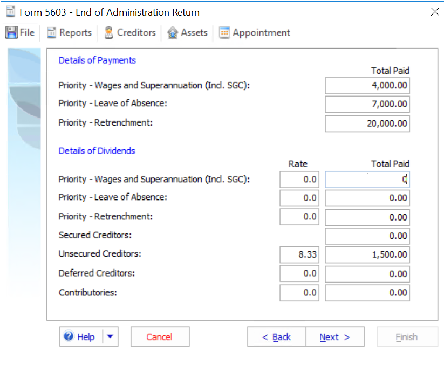Image resolution: width=444 pixels, height=365 pixels.
Task: Click the Cancel button
Action: (160, 336)
